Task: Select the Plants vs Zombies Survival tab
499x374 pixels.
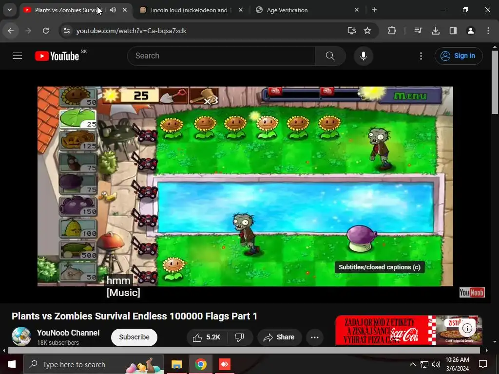Action: pyautogui.click(x=67, y=10)
